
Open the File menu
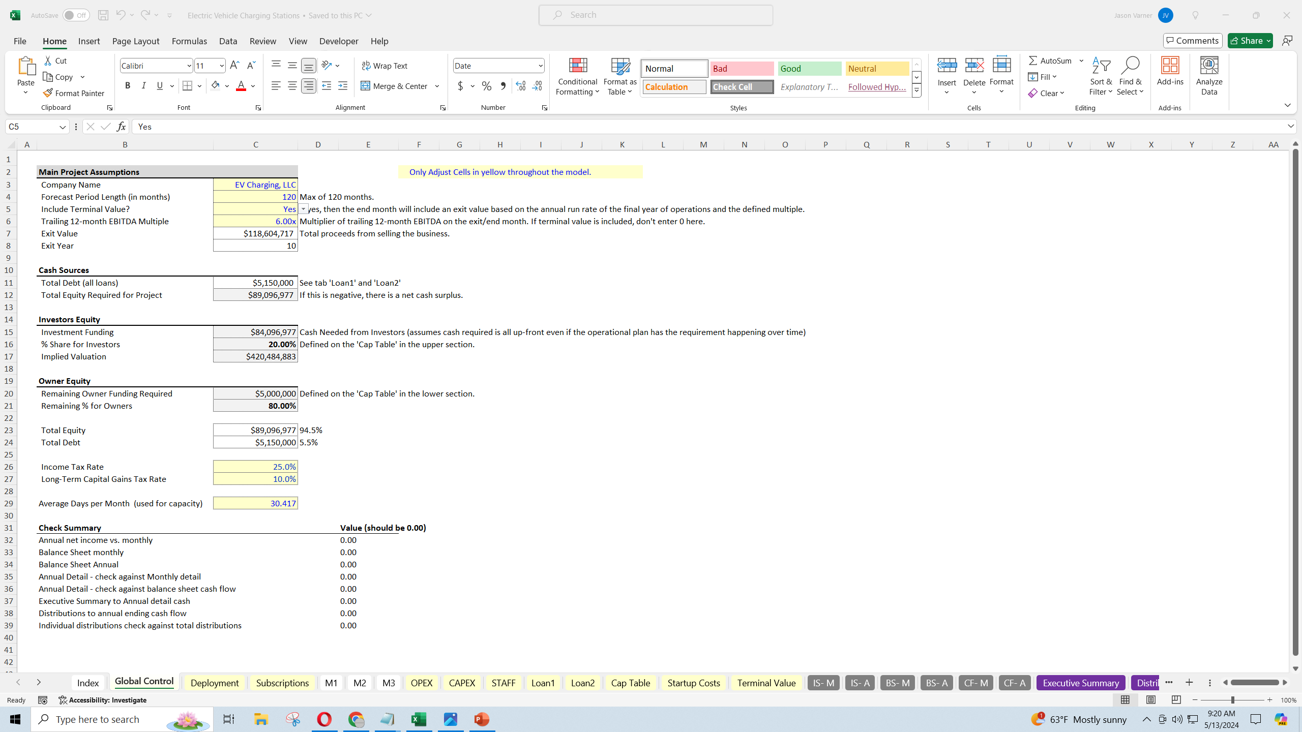point(20,41)
